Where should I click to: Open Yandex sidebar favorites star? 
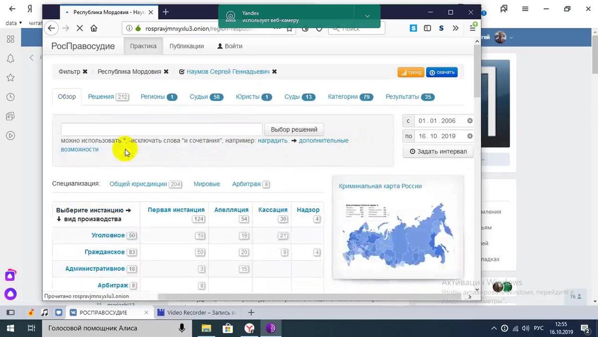(10, 78)
